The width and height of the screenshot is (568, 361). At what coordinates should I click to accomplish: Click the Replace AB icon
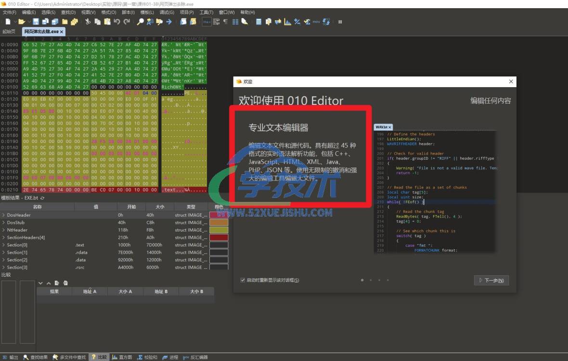pos(150,22)
